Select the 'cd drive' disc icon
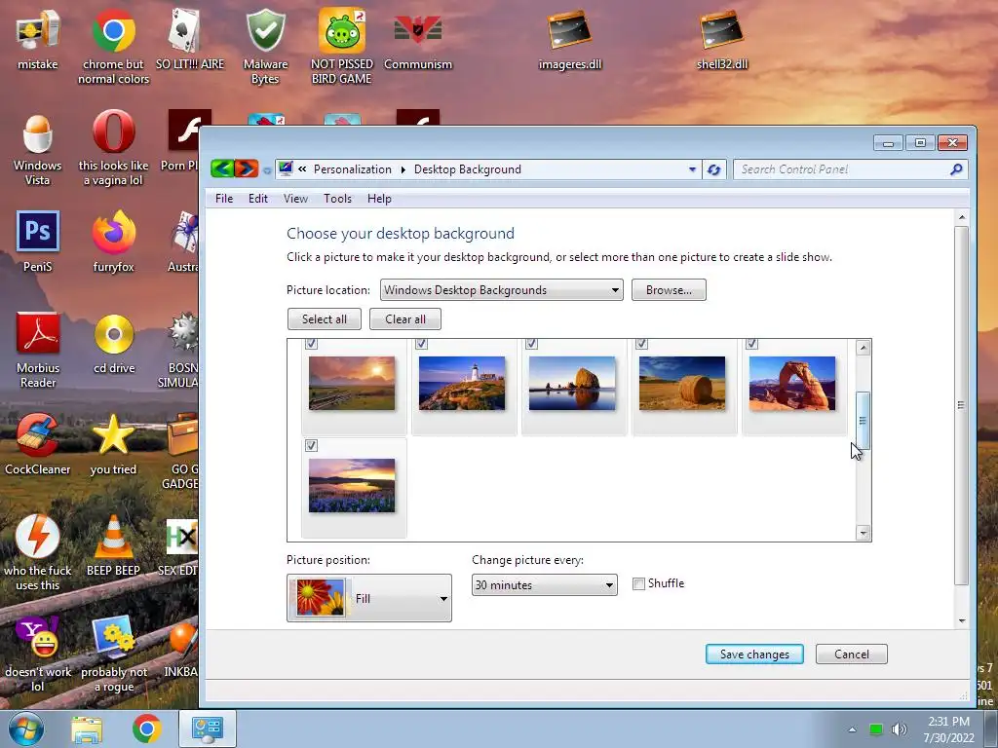This screenshot has height=748, width=998. coord(114,342)
